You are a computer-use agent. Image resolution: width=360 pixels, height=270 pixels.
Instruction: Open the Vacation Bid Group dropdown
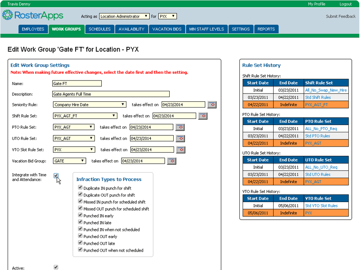(69, 161)
